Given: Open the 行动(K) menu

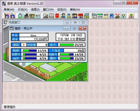Looking at the screenshot, I should tap(22, 10).
